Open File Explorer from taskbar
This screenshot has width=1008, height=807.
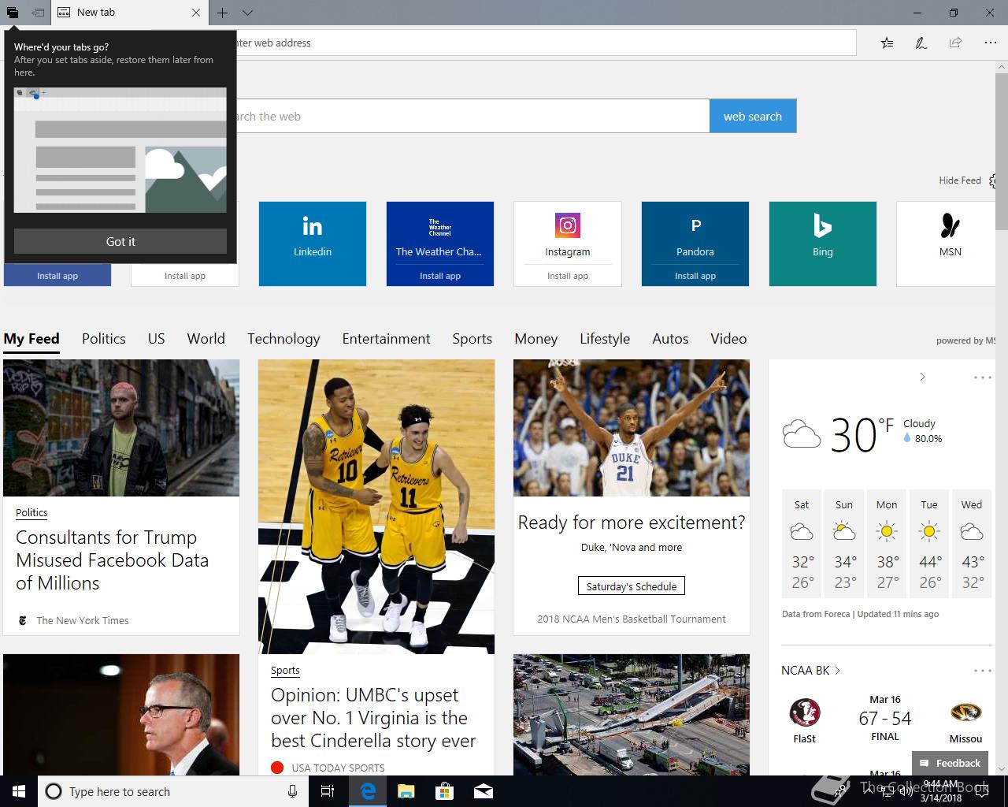tap(406, 791)
